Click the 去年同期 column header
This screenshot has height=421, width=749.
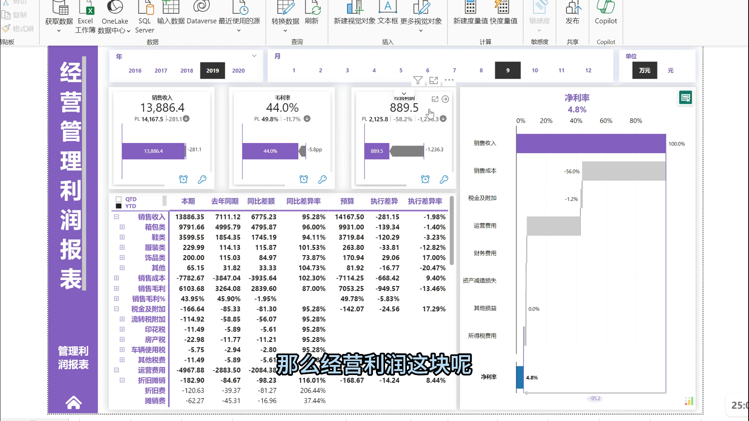tap(225, 201)
